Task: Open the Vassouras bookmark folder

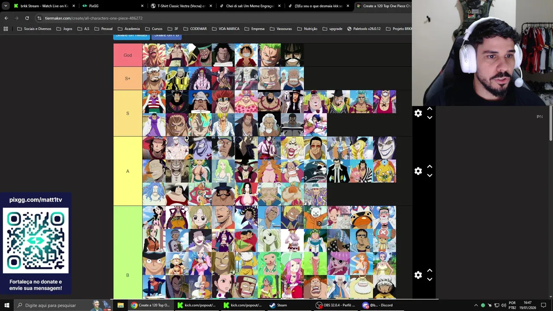Action: point(280,29)
